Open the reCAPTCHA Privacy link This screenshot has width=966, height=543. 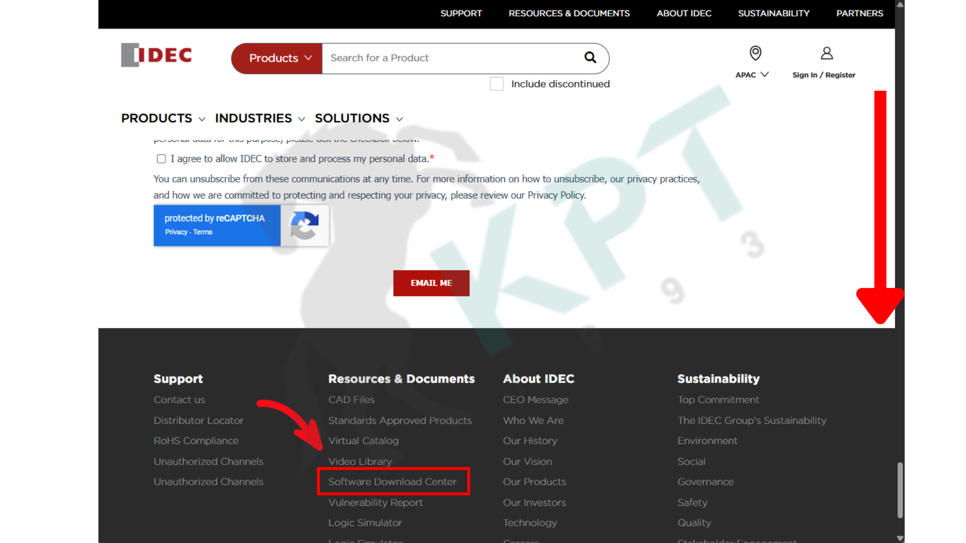coord(176,232)
